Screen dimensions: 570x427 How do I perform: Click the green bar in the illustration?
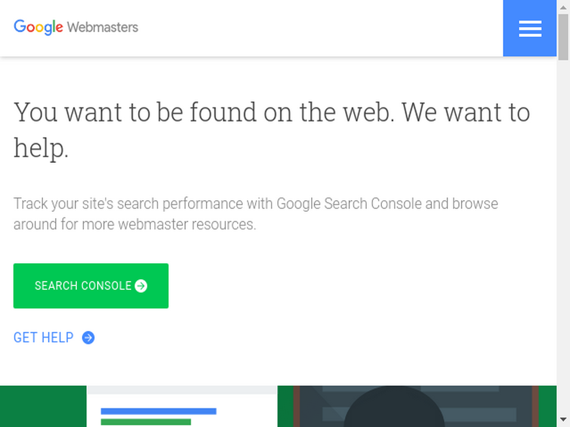click(x=146, y=422)
